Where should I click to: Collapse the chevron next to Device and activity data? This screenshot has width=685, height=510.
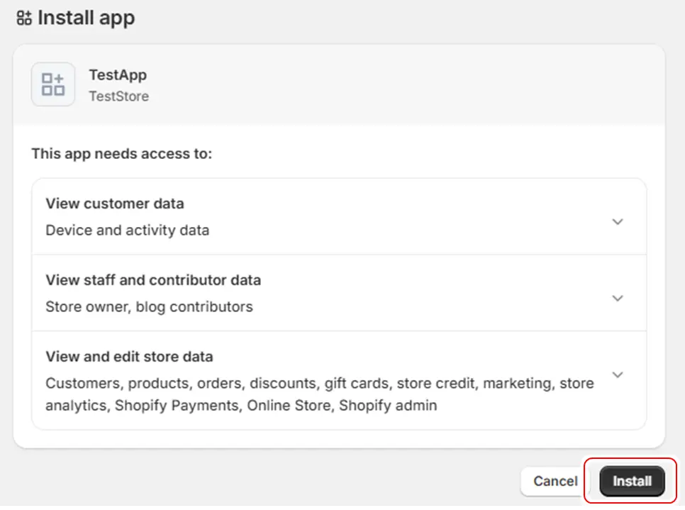617,221
